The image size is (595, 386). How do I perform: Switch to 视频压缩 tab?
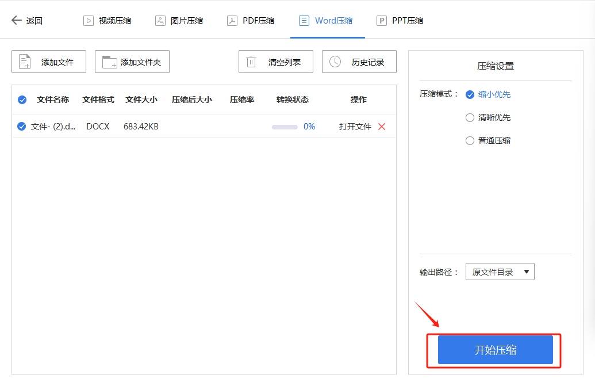coord(108,21)
